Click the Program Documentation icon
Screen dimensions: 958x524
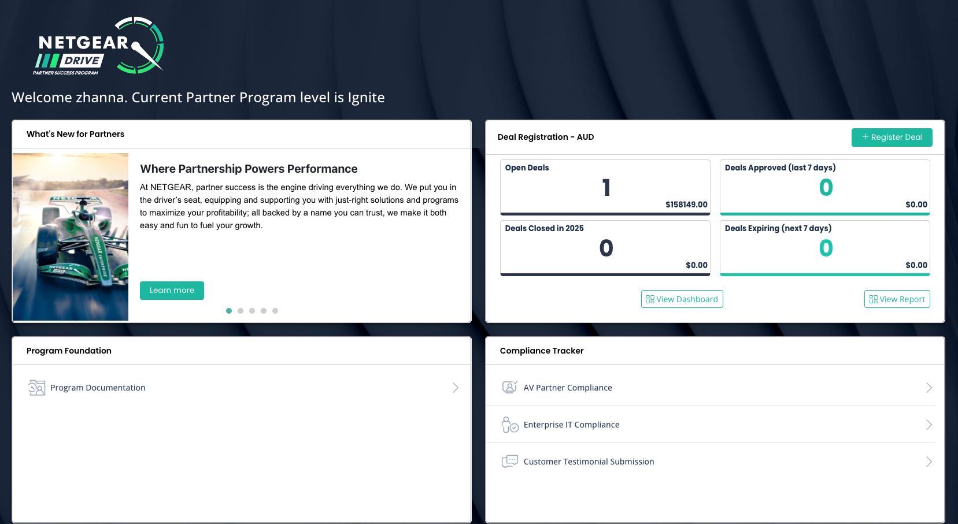(36, 388)
